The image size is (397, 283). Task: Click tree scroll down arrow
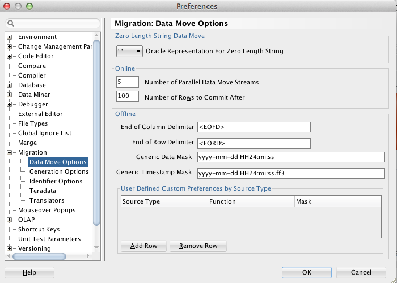point(96,247)
